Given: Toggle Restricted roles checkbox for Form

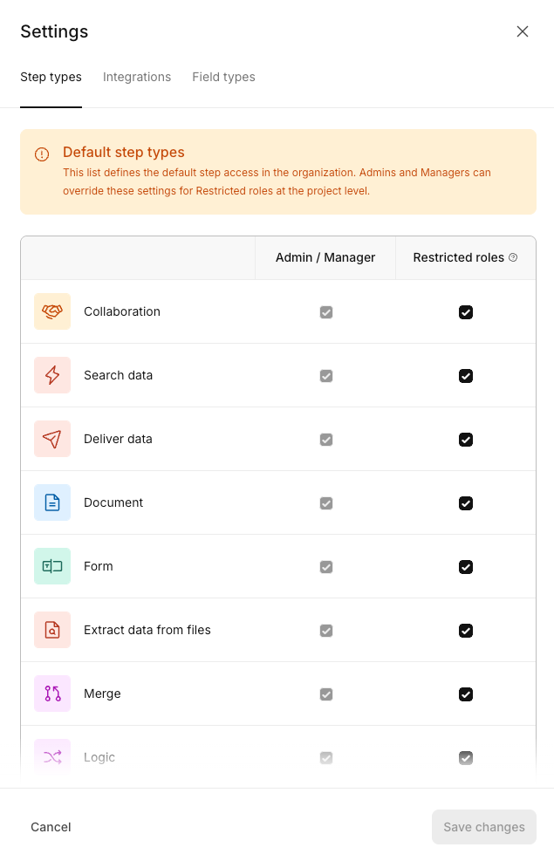Looking at the screenshot, I should pos(466,567).
